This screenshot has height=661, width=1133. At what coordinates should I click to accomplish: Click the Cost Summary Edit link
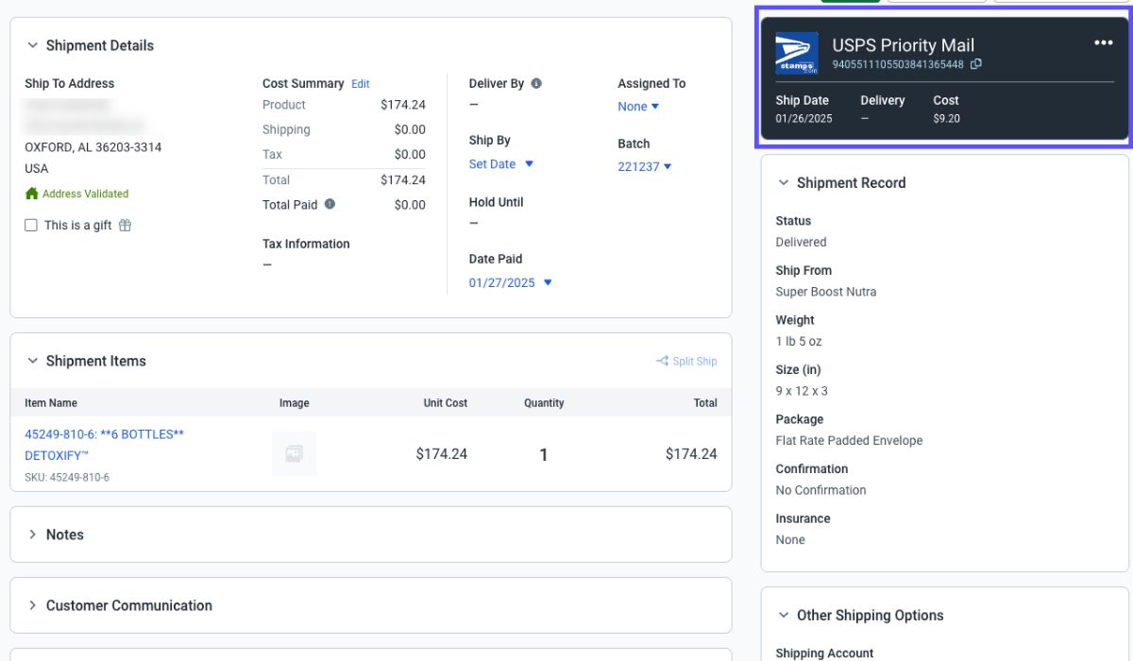coord(361,84)
